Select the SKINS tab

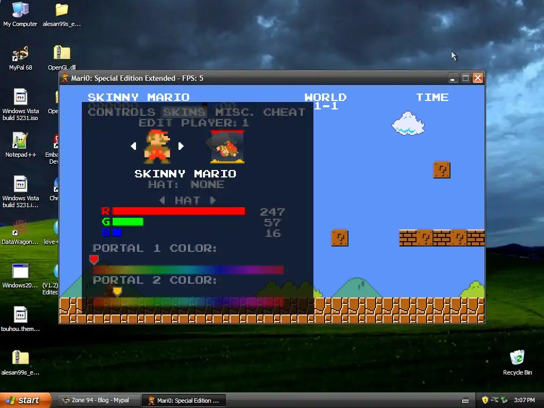click(184, 112)
